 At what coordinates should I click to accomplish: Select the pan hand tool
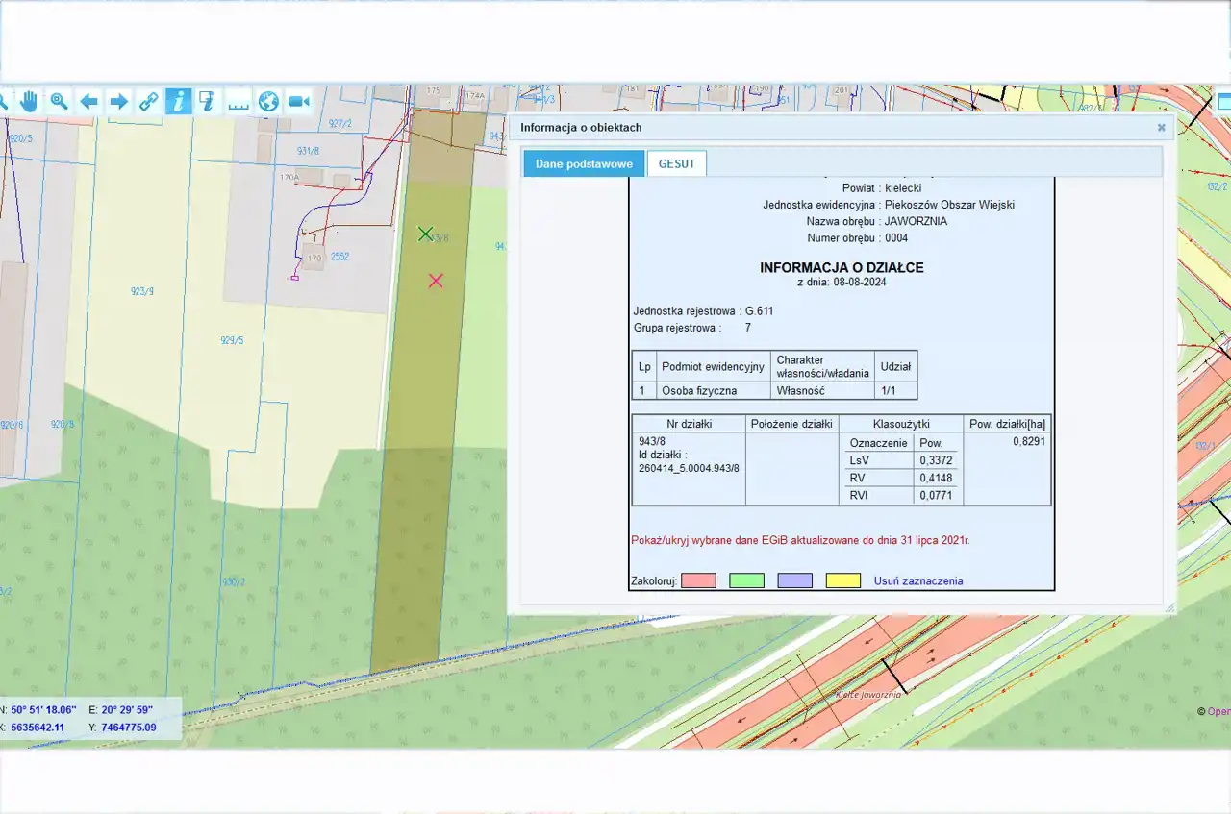29,101
